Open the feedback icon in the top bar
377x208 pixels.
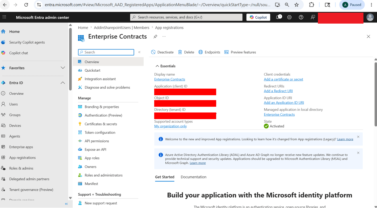coord(313,17)
